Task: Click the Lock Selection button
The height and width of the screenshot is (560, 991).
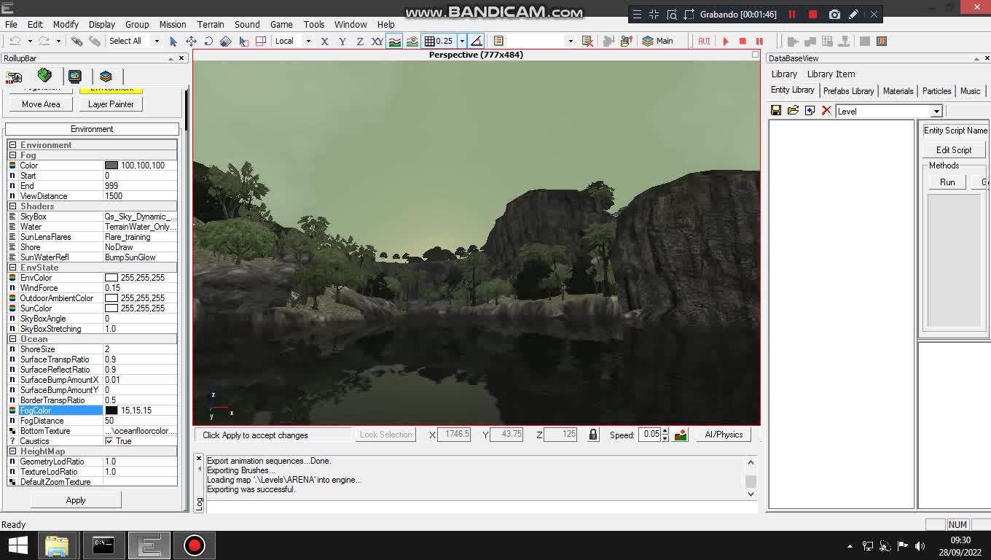Action: [x=386, y=435]
